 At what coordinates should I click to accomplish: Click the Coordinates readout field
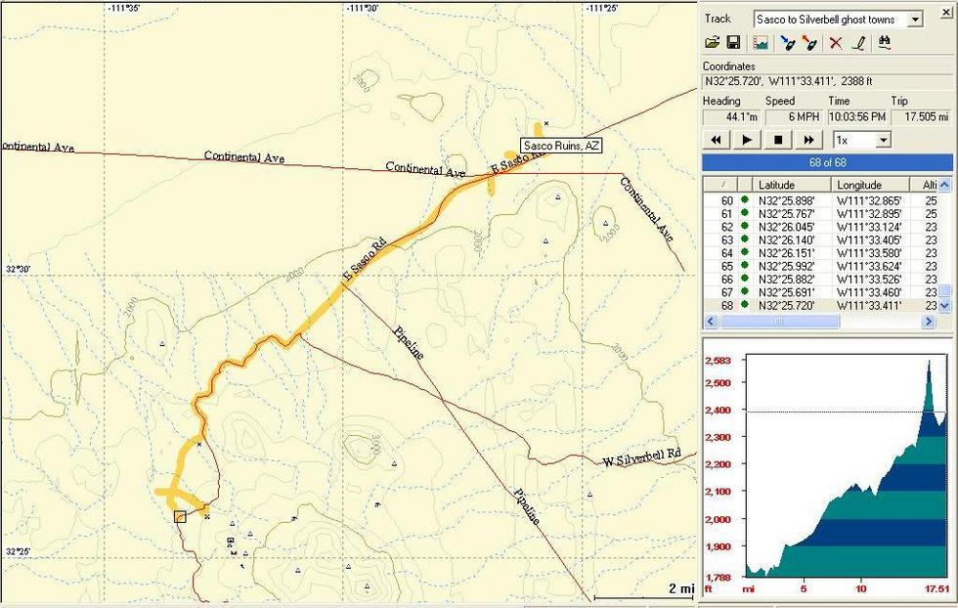tap(827, 81)
